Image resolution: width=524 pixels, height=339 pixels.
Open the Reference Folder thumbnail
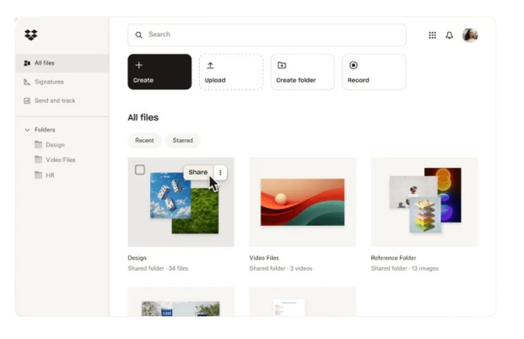(424, 202)
